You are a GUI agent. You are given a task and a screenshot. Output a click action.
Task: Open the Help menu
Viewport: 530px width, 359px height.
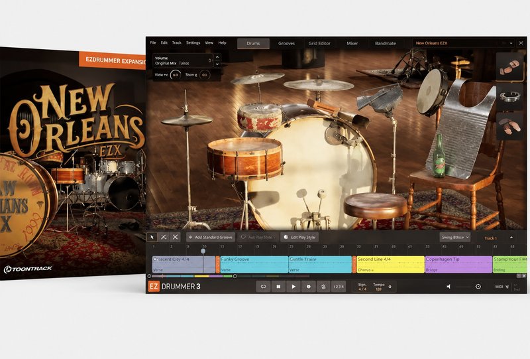[x=222, y=42]
